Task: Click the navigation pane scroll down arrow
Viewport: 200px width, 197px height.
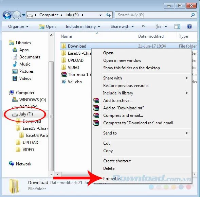Action: (51, 174)
